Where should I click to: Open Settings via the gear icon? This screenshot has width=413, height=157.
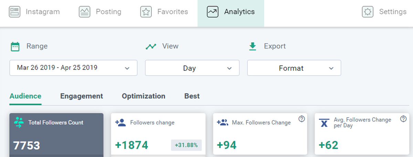point(368,12)
